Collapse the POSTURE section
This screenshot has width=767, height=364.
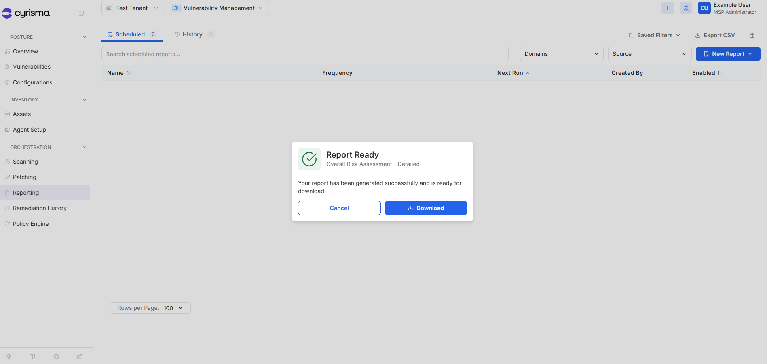coord(85,37)
